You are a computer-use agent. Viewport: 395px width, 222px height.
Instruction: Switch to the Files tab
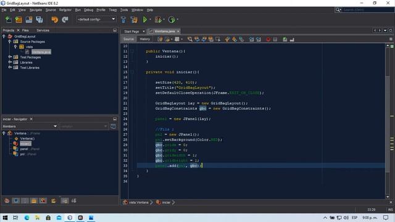click(x=25, y=30)
